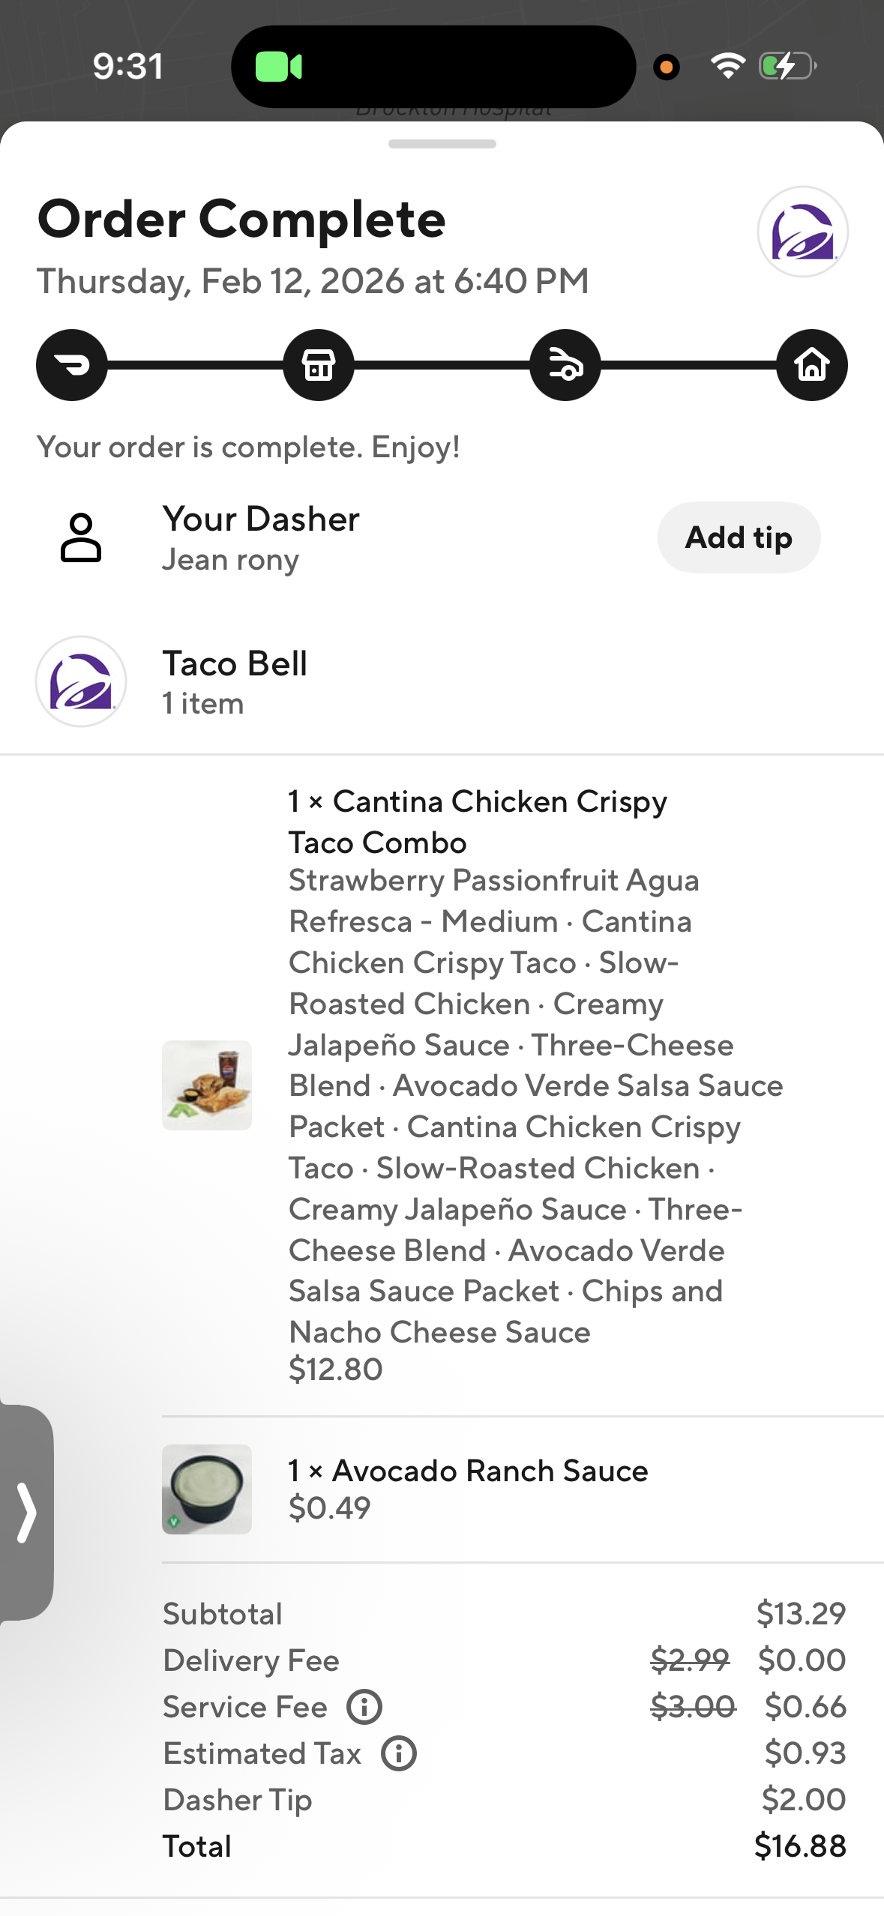The width and height of the screenshot is (884, 1916).
Task: Tap the car delivery step icon
Action: pyautogui.click(x=565, y=365)
